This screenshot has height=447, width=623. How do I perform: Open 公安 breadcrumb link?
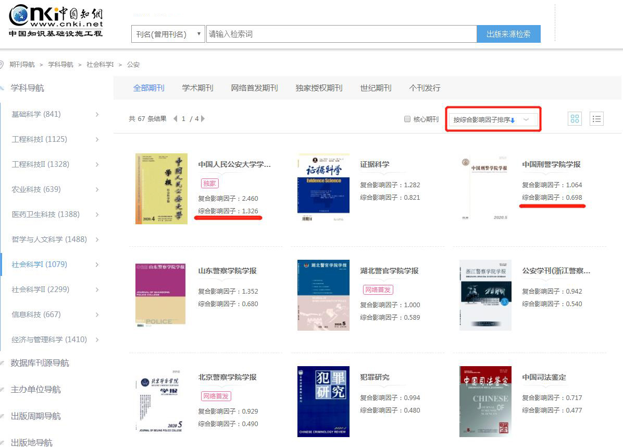tap(133, 65)
